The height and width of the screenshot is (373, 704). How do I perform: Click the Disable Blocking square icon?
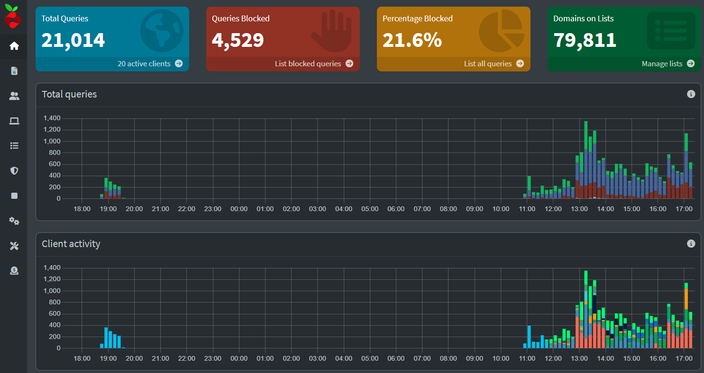point(14,195)
